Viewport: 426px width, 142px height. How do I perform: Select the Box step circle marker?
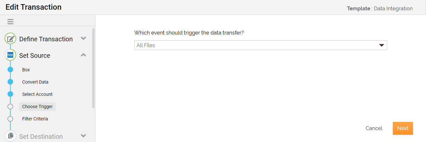click(10, 70)
